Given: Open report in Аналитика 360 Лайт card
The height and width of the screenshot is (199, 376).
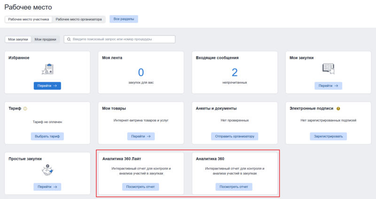Looking at the screenshot, I should tap(141, 187).
